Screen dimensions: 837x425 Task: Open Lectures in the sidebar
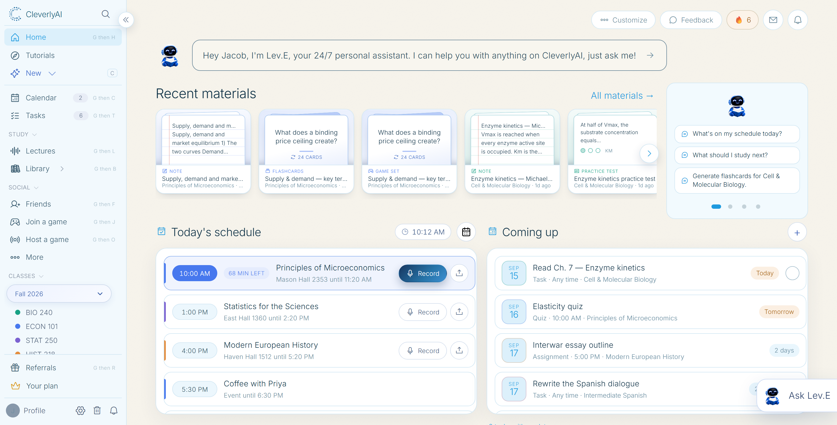pos(63,151)
